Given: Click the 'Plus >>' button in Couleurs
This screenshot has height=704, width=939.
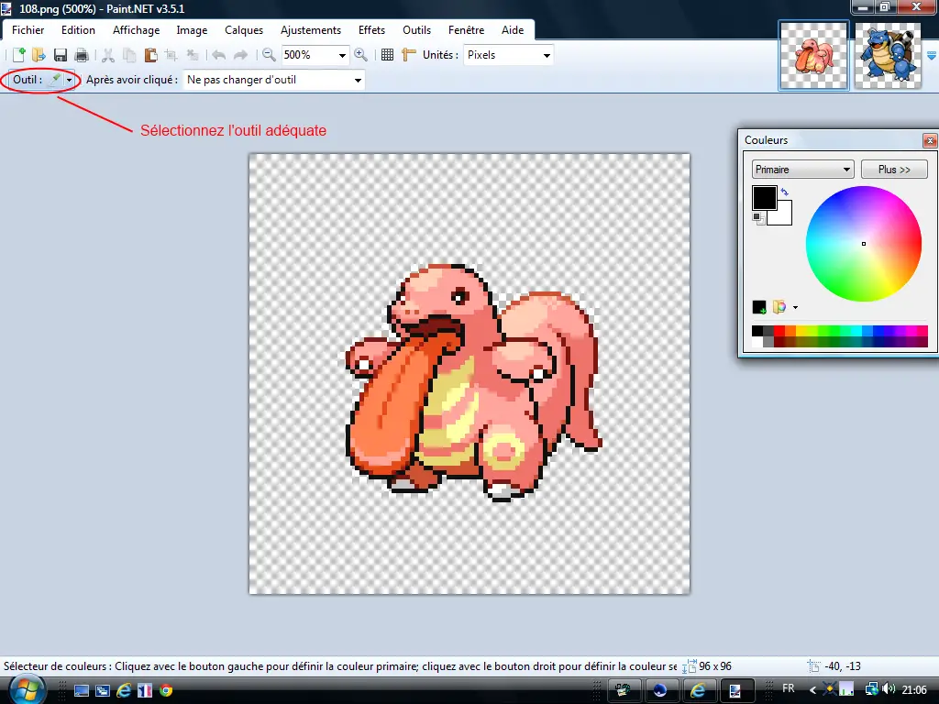Looking at the screenshot, I should tap(894, 170).
